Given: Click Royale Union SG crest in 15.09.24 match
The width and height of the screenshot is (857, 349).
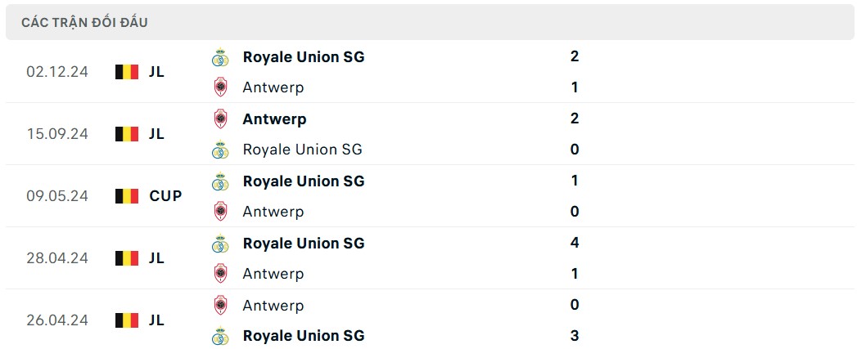Looking at the screenshot, I should pyautogui.click(x=219, y=150).
